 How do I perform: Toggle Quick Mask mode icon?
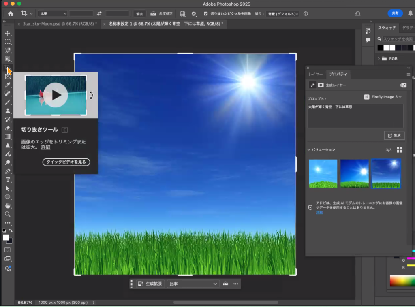[7, 250]
